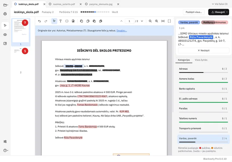Viewport: 232px width, 162px height.
Task: Switch to the nuomos_sutartis.pdf tab
Action: coord(64,4)
